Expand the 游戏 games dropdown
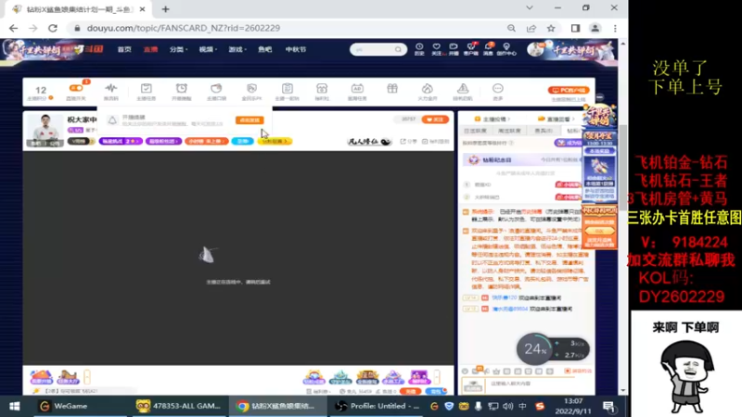 [237, 49]
